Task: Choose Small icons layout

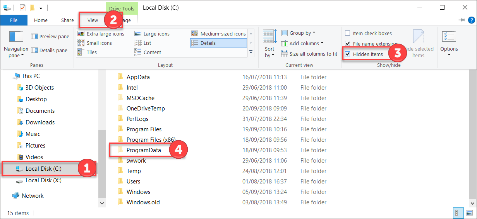Action: click(95, 43)
